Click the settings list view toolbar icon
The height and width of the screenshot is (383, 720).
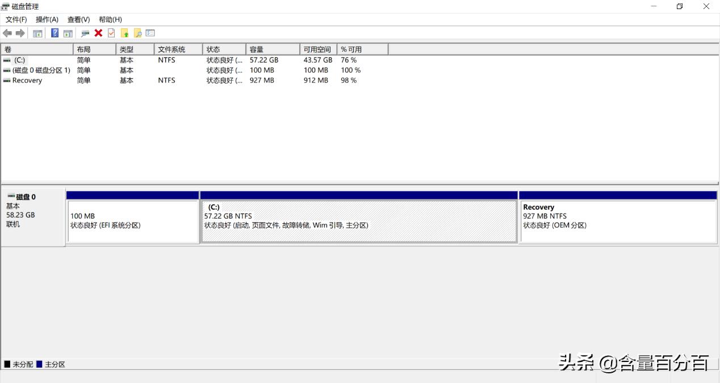pyautogui.click(x=150, y=33)
